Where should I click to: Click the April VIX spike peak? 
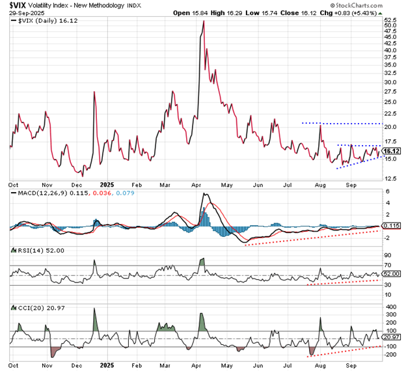tap(204, 21)
